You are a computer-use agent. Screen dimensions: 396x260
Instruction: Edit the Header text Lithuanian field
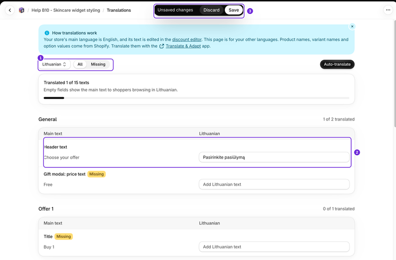tap(274, 157)
